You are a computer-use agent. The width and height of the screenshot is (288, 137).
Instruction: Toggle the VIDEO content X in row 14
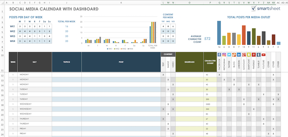[173, 85]
